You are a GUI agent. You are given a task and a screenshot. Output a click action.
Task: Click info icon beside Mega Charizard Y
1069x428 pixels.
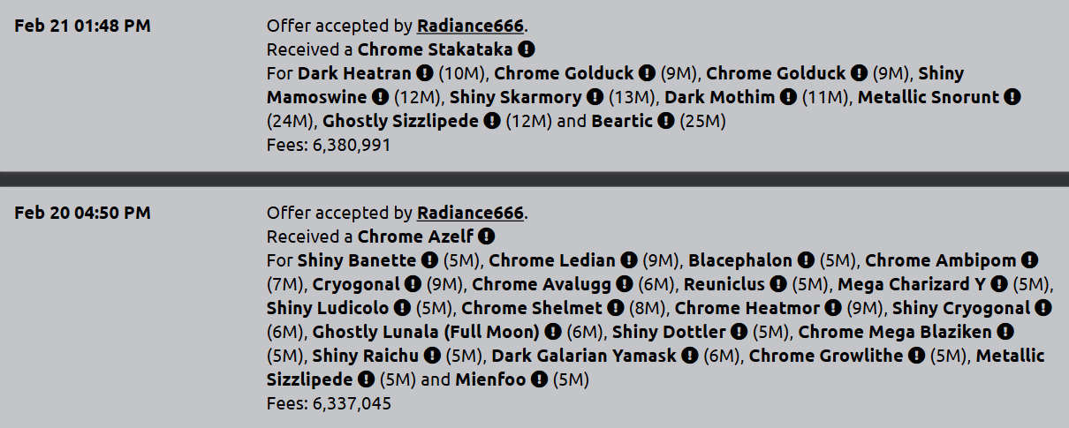pyautogui.click(x=999, y=284)
